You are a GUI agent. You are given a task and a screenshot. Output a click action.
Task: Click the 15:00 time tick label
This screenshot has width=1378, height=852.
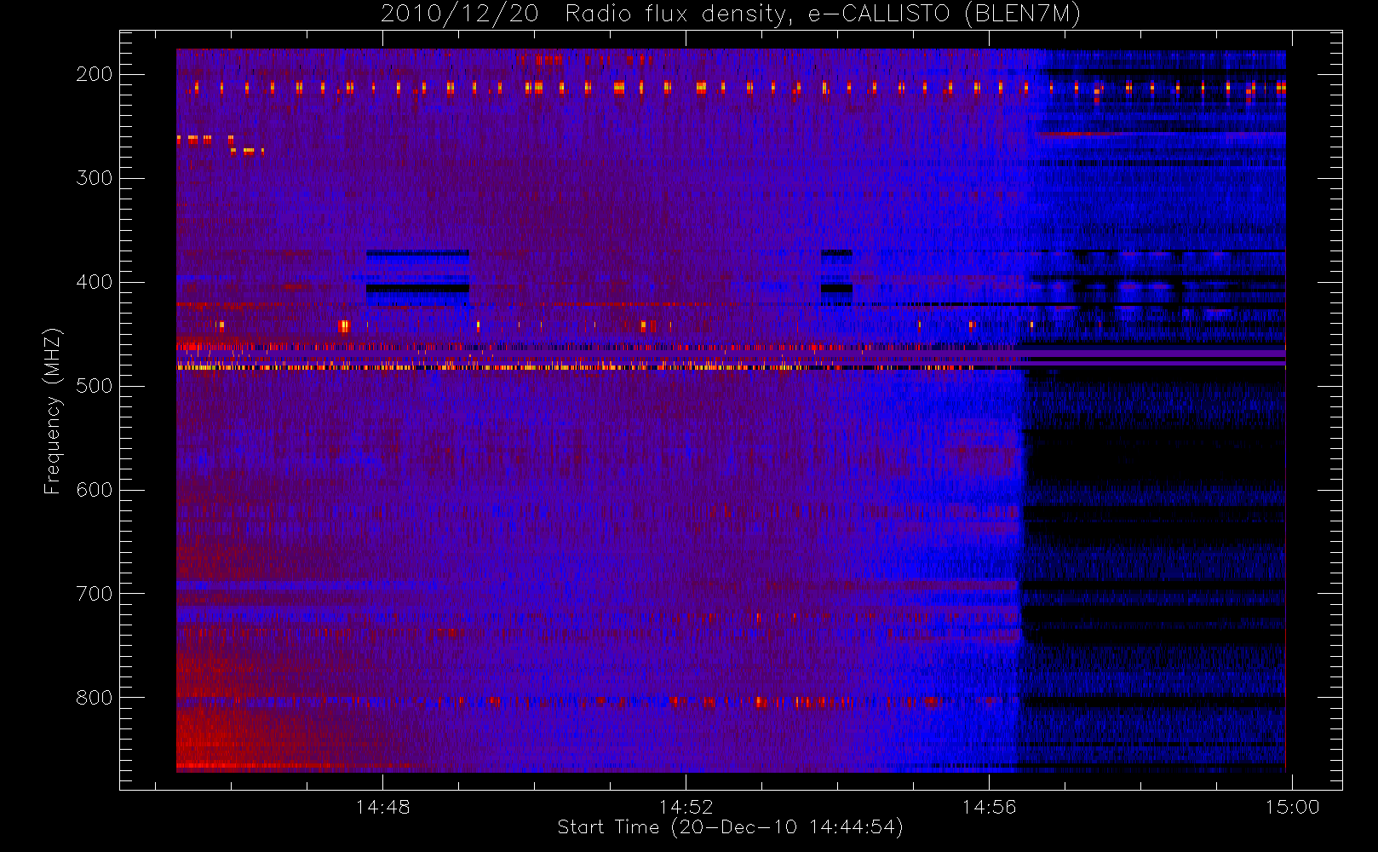click(x=1292, y=807)
